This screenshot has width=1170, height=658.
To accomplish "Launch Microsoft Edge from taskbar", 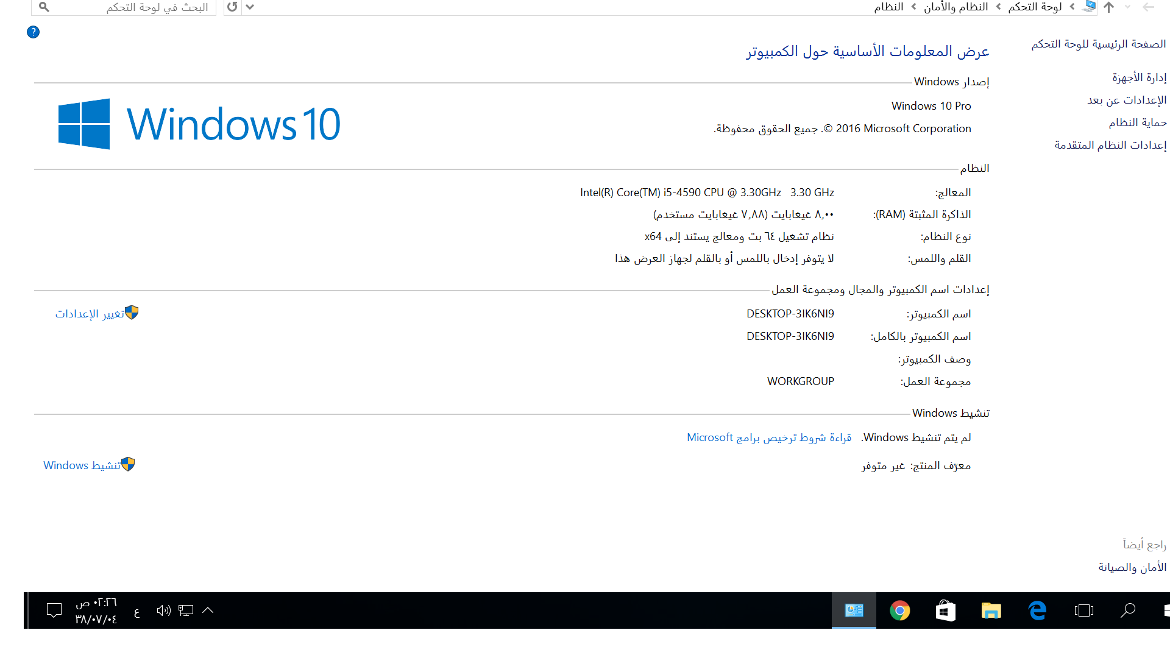I will click(x=1037, y=610).
